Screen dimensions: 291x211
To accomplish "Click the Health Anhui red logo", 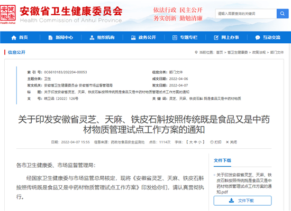I will click(8, 14).
